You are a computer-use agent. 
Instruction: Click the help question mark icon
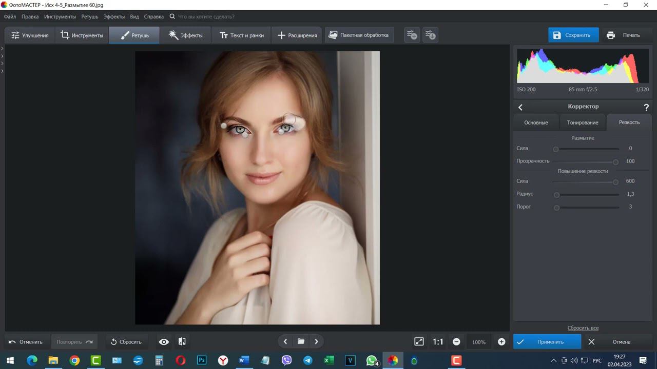tap(646, 107)
